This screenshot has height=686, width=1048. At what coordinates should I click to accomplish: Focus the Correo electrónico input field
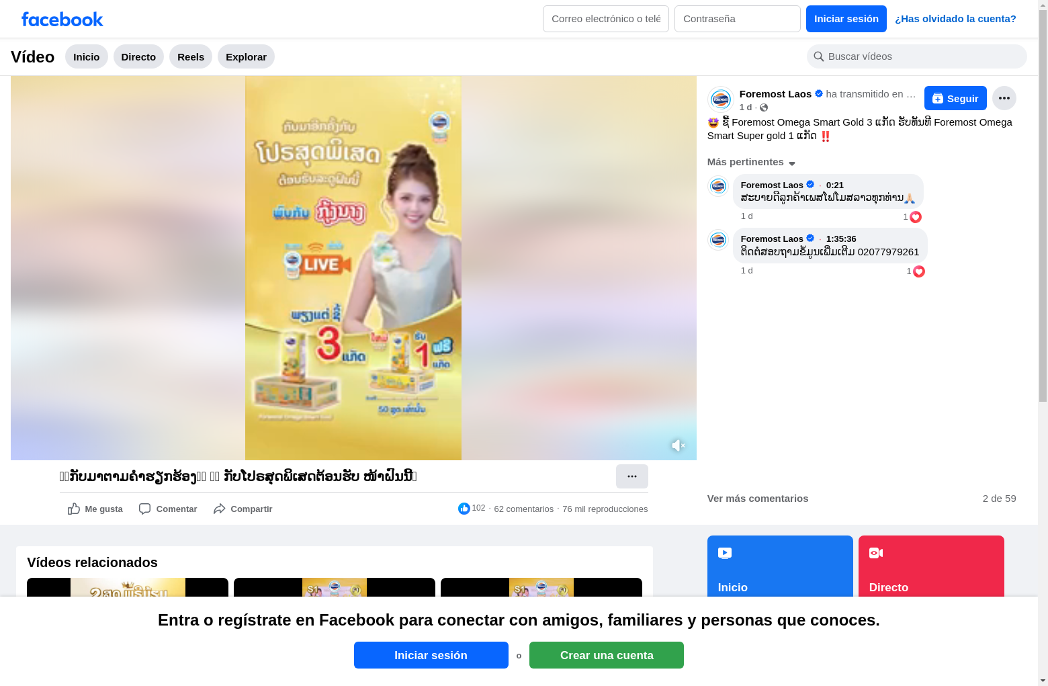click(606, 19)
